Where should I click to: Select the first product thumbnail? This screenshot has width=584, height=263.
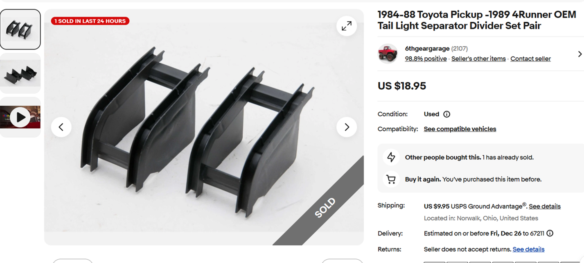[x=20, y=29]
